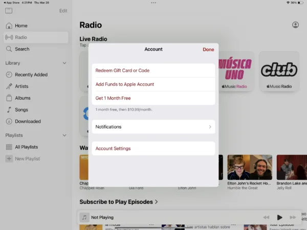The width and height of the screenshot is (307, 230).
Task: Click the Artists microphone icon
Action: point(9,86)
